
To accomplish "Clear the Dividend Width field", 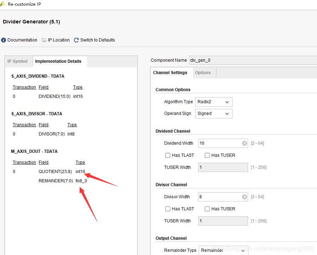I will pyautogui.click(x=245, y=143).
